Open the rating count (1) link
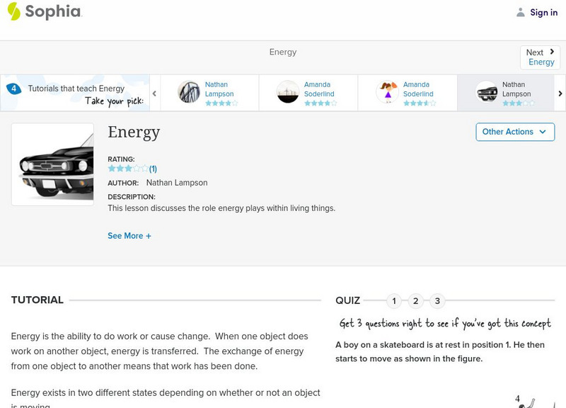This screenshot has width=566, height=408. pyautogui.click(x=153, y=169)
